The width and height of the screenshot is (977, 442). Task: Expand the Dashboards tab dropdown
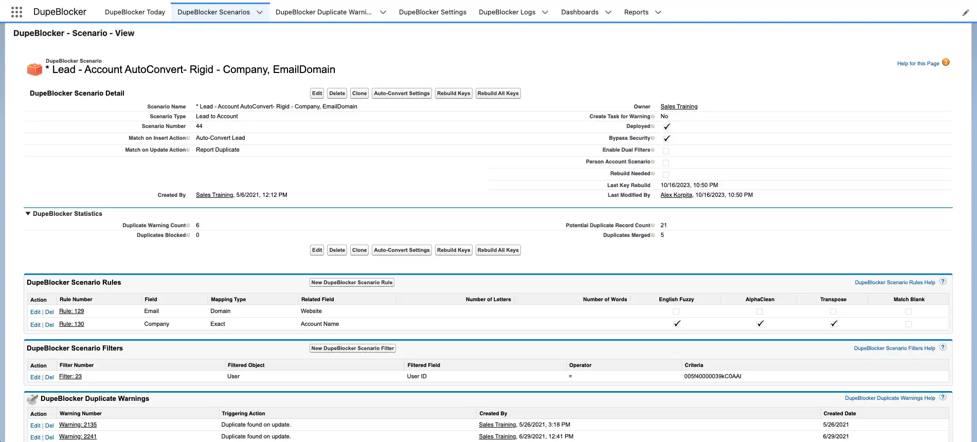click(608, 12)
